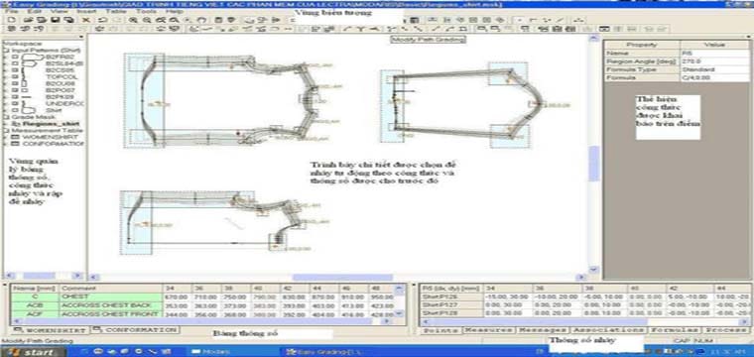Image resolution: width=754 pixels, height=357 pixels.
Task: Click the canvas horizontal scrollbar thumb
Action: (342, 278)
